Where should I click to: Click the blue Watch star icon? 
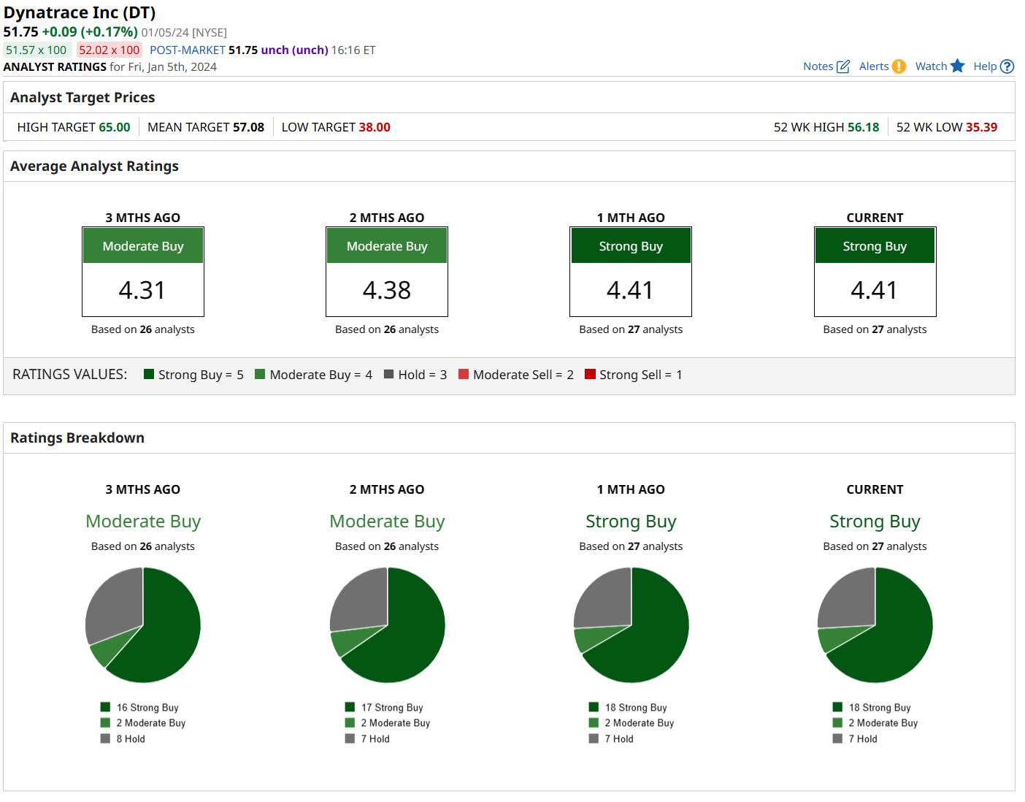point(958,66)
